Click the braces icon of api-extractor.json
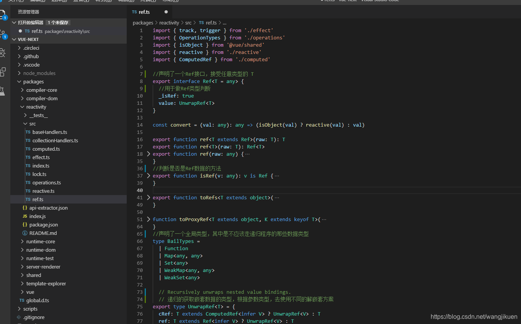521x324 pixels. pyautogui.click(x=25, y=208)
